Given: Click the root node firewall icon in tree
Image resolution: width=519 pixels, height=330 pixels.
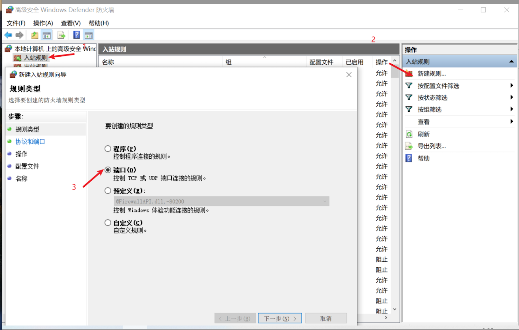Looking at the screenshot, I should coord(8,49).
